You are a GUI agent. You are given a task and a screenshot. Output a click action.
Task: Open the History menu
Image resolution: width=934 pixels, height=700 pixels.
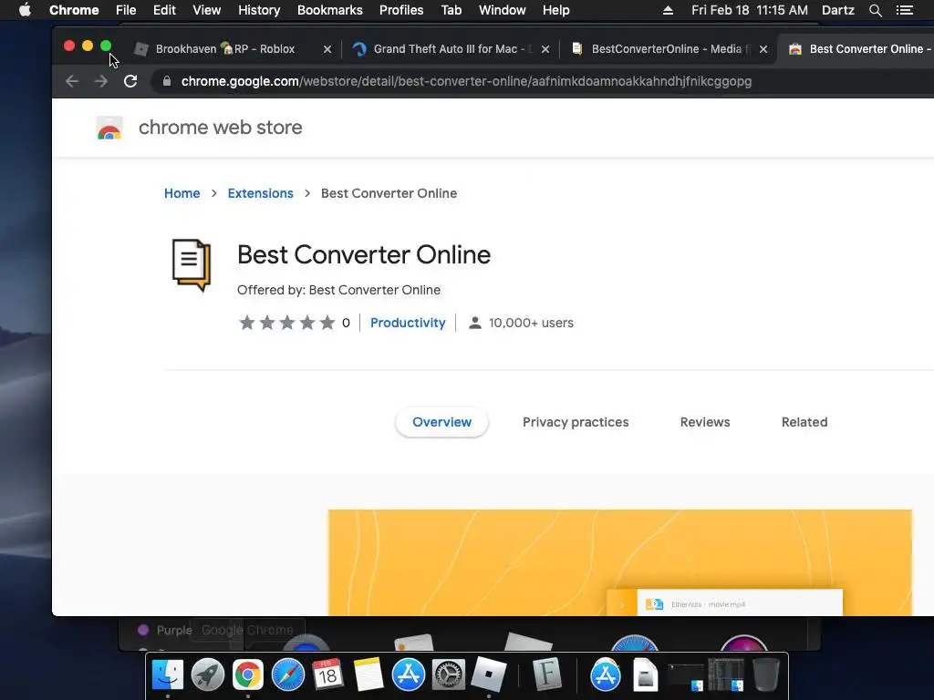(x=259, y=10)
